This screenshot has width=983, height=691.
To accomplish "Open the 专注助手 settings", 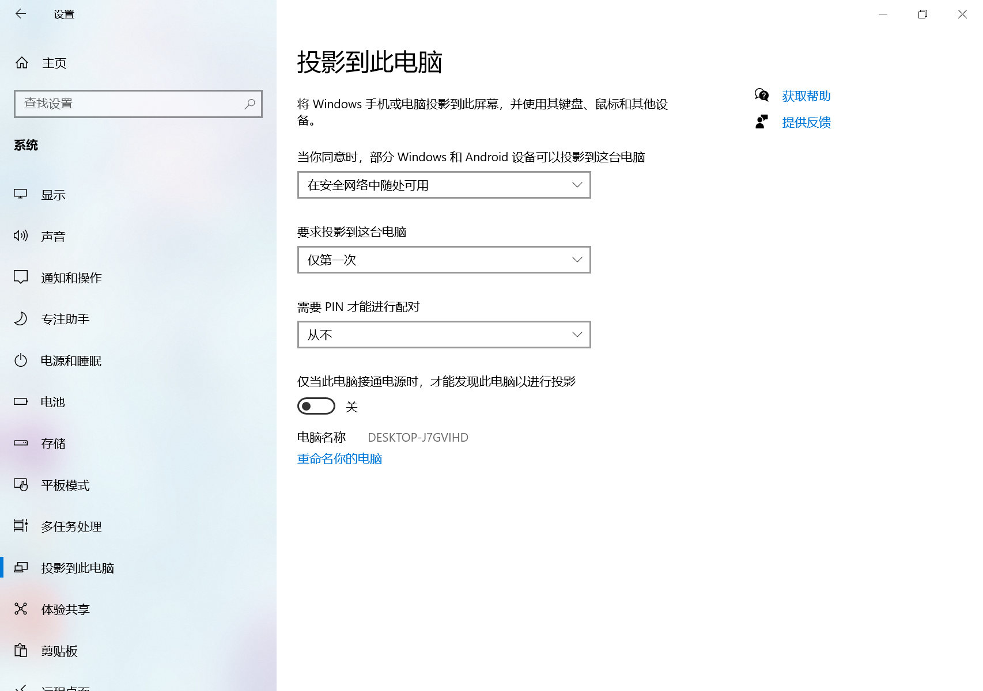I will click(63, 318).
